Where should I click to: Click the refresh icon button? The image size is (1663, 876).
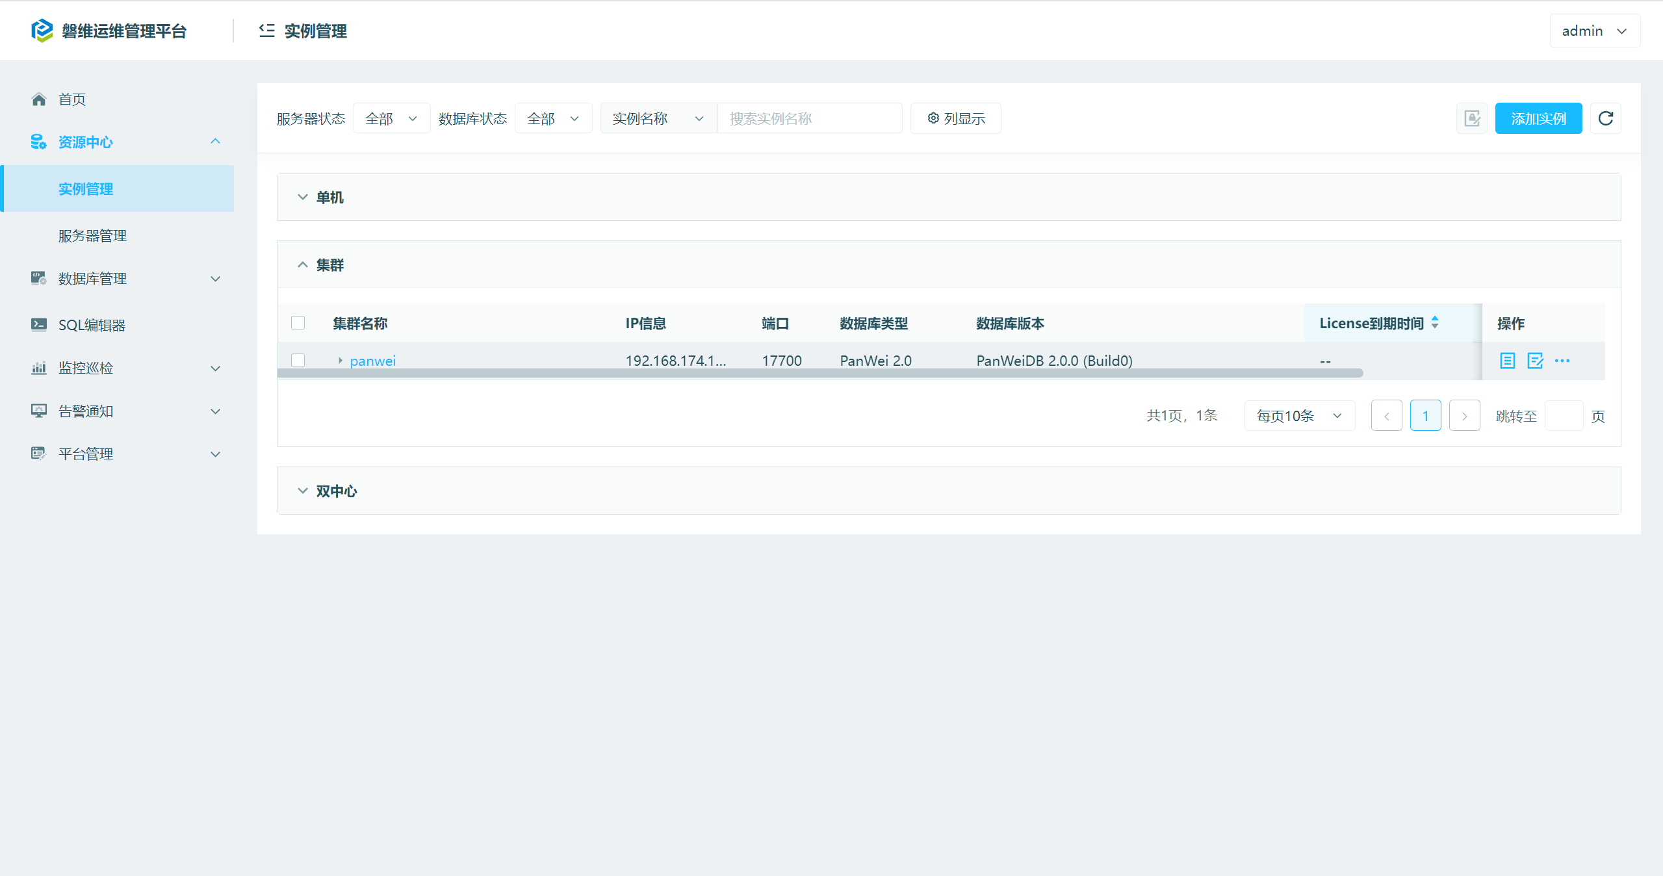coord(1605,118)
